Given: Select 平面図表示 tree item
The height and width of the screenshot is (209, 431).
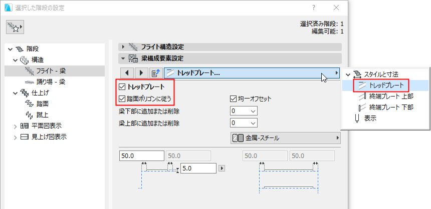Looking at the screenshot, I should point(47,126).
